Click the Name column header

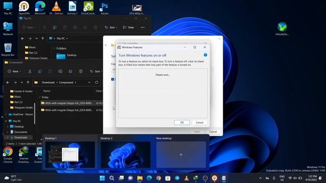[47, 91]
